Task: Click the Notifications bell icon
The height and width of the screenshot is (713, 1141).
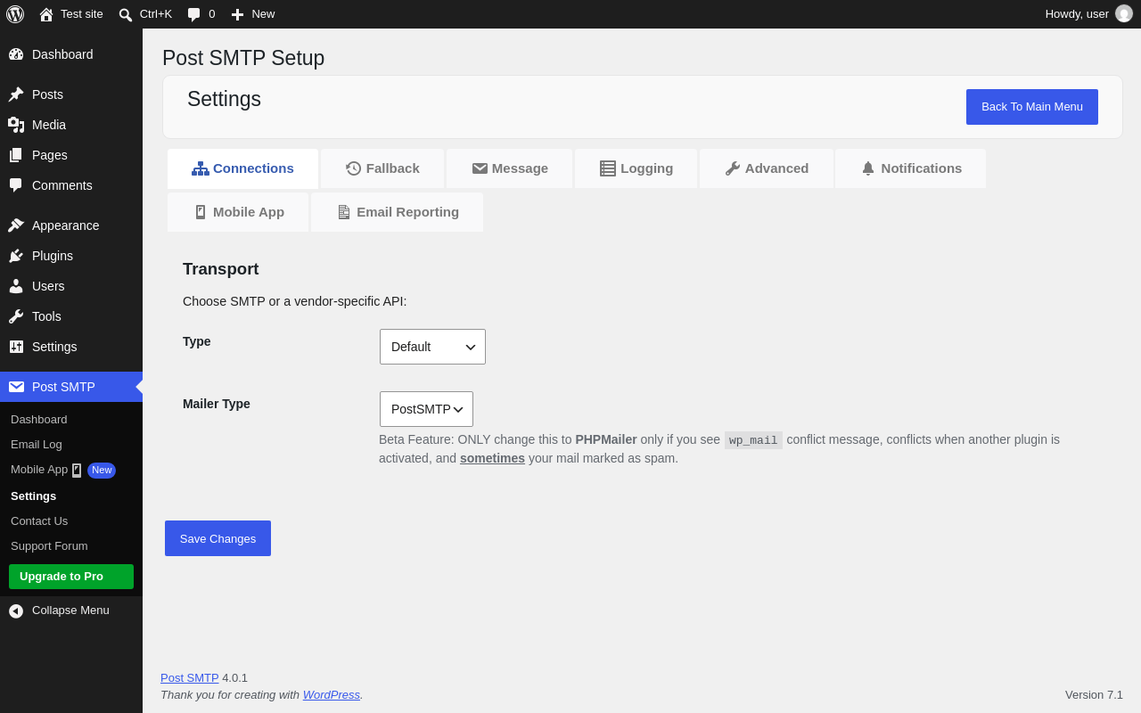Action: [868, 168]
